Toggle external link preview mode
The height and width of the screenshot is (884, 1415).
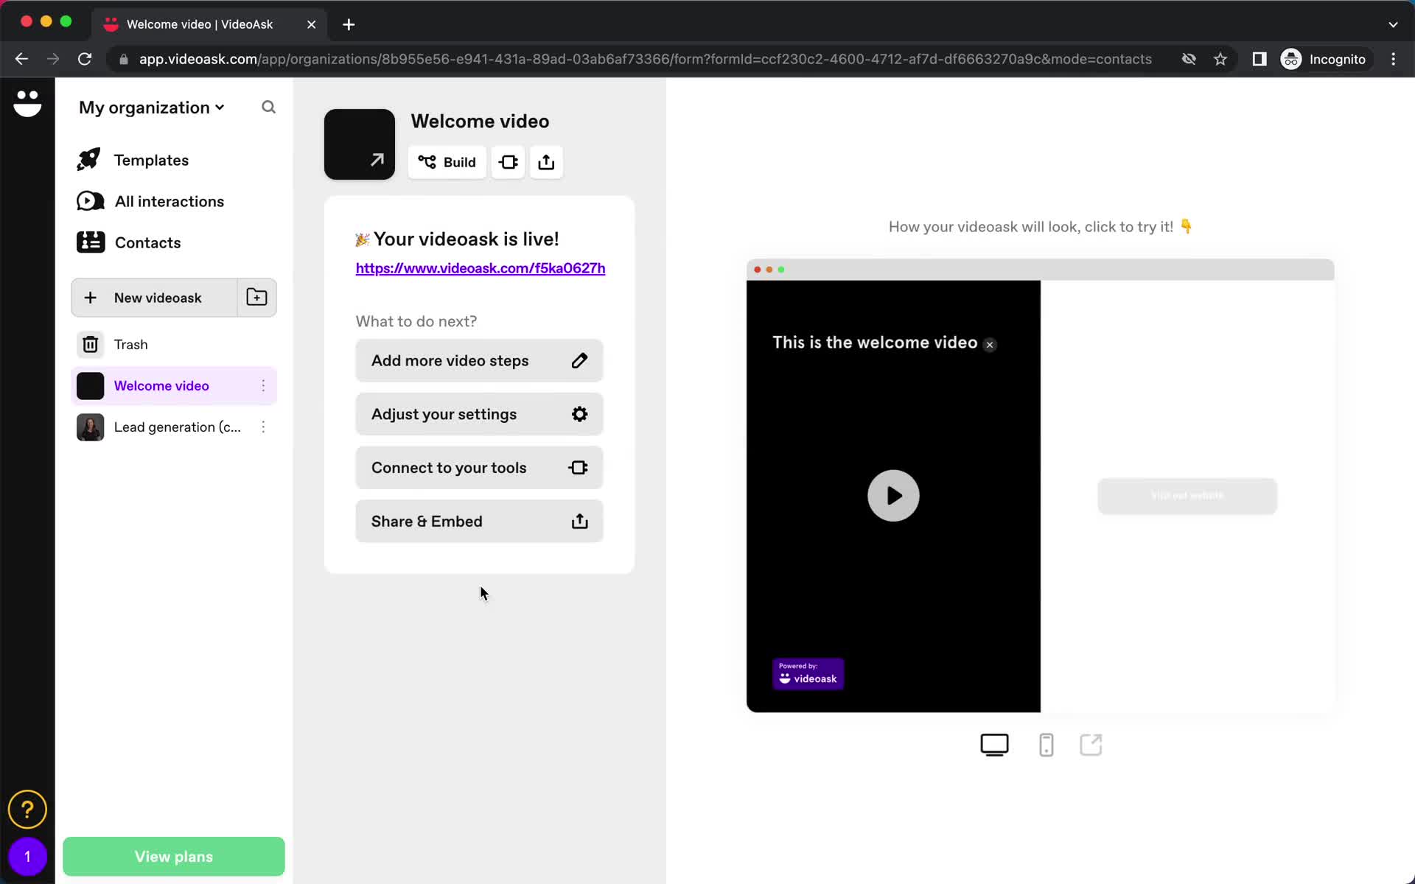coord(1090,745)
